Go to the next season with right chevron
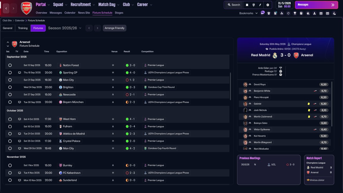The image size is (343, 193). pos(98,28)
